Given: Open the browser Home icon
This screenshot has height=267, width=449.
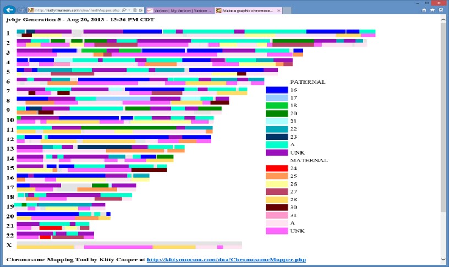Looking at the screenshot, I should tap(424, 10).
